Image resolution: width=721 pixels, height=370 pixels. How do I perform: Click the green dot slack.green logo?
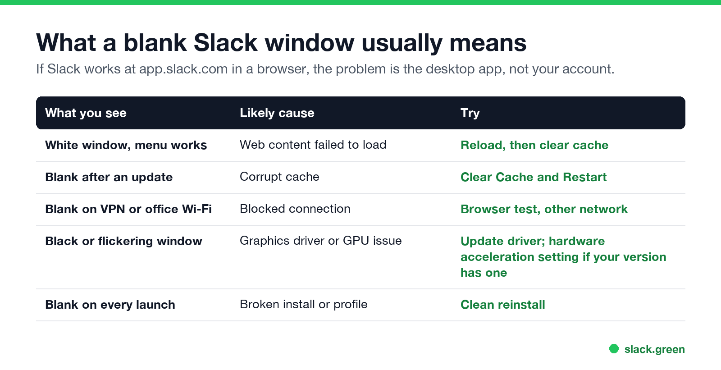[614, 348]
